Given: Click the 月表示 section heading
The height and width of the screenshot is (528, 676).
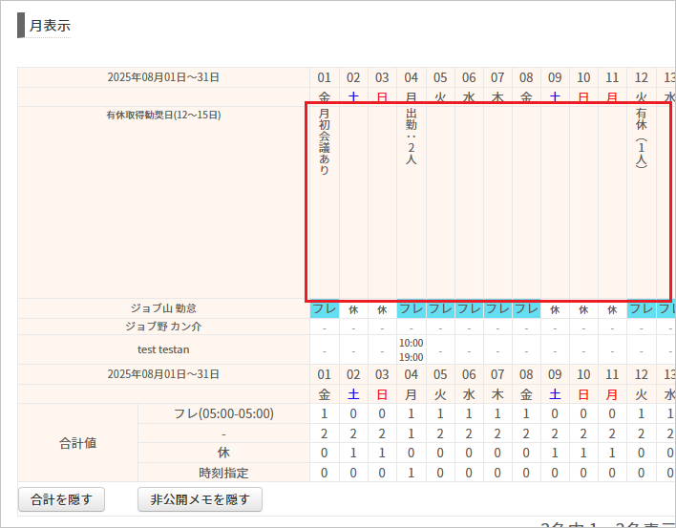Looking at the screenshot, I should (50, 26).
